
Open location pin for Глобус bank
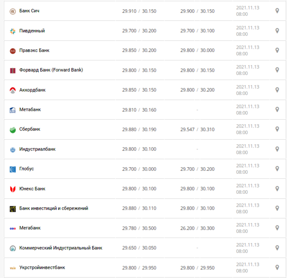point(277,168)
